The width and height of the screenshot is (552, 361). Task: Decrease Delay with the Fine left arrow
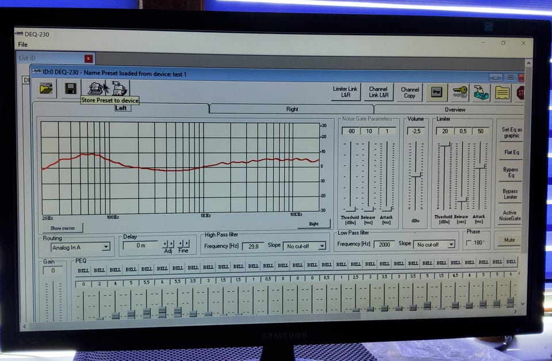(x=181, y=243)
